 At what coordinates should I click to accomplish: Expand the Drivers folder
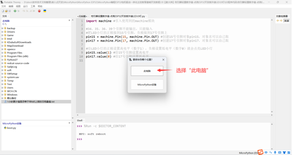click(x=3, y=32)
